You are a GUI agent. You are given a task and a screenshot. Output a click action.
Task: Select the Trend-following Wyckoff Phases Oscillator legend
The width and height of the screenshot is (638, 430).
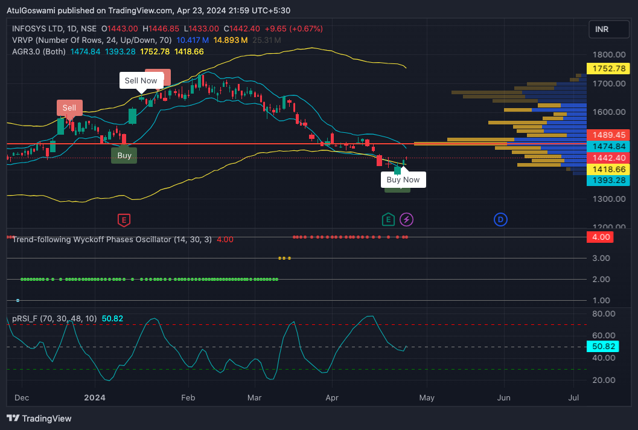pos(112,239)
